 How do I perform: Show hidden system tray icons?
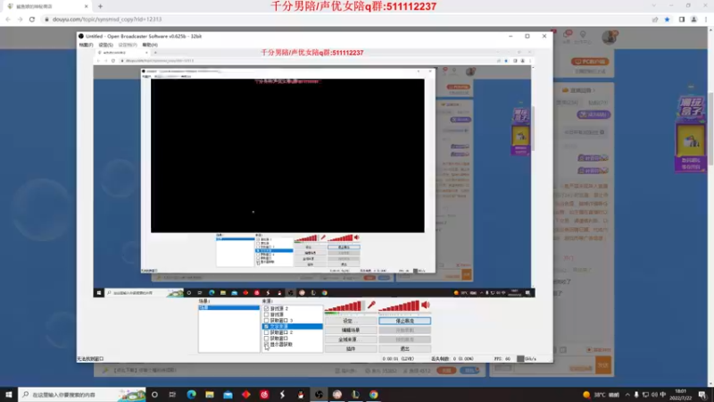click(627, 394)
